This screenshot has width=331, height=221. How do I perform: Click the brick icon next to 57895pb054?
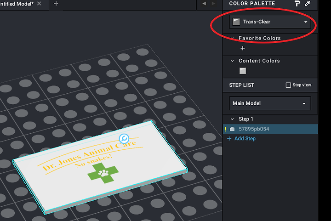[232, 129]
